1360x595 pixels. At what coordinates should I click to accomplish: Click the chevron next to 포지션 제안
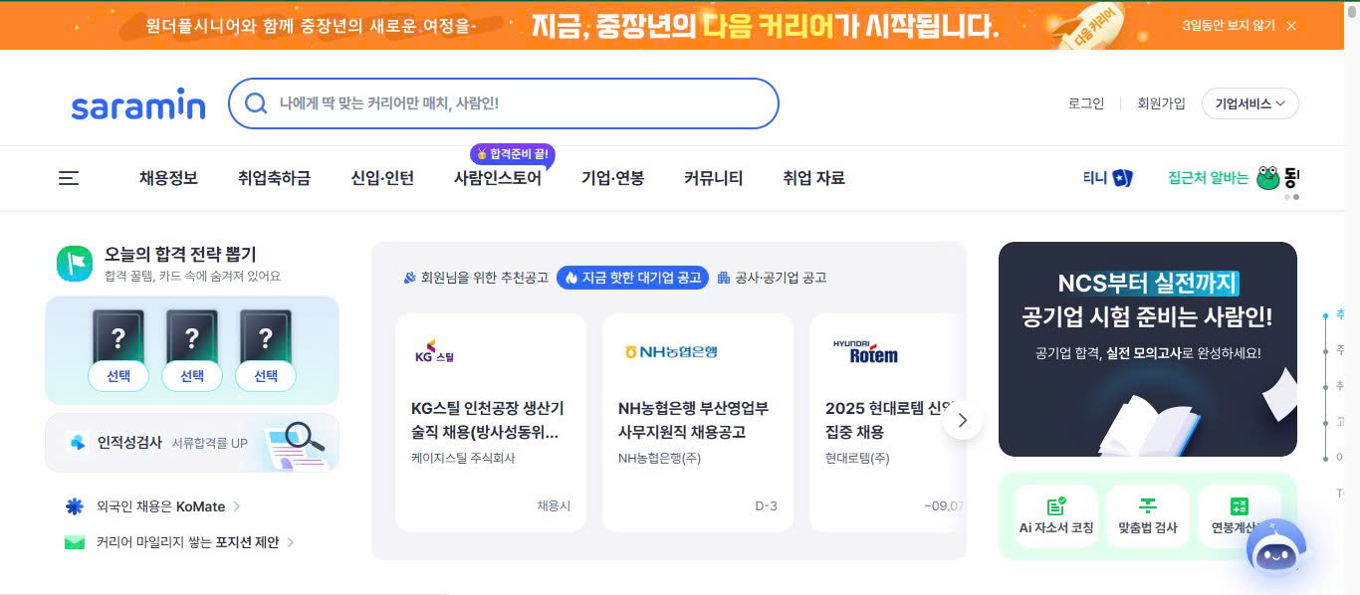290,542
